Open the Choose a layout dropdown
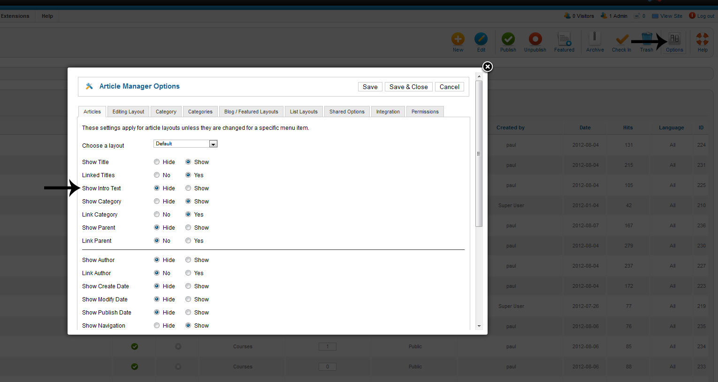718x382 pixels. 185,144
